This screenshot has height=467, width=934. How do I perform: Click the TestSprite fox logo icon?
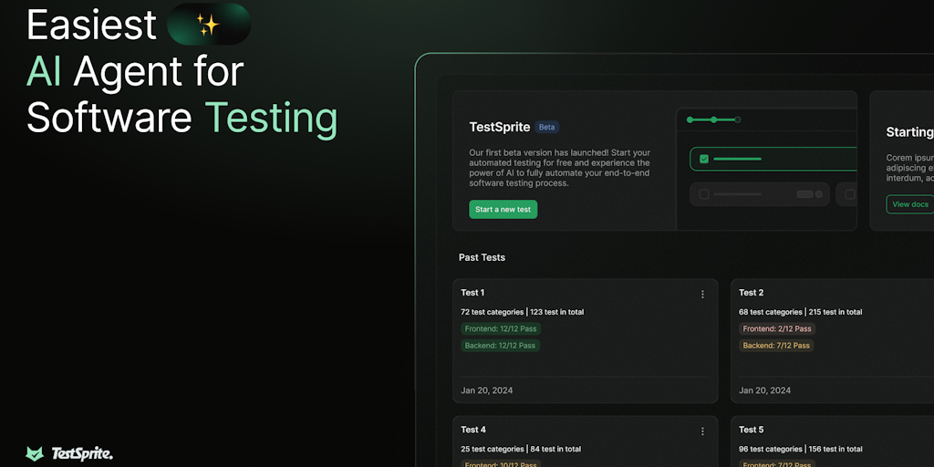click(35, 453)
